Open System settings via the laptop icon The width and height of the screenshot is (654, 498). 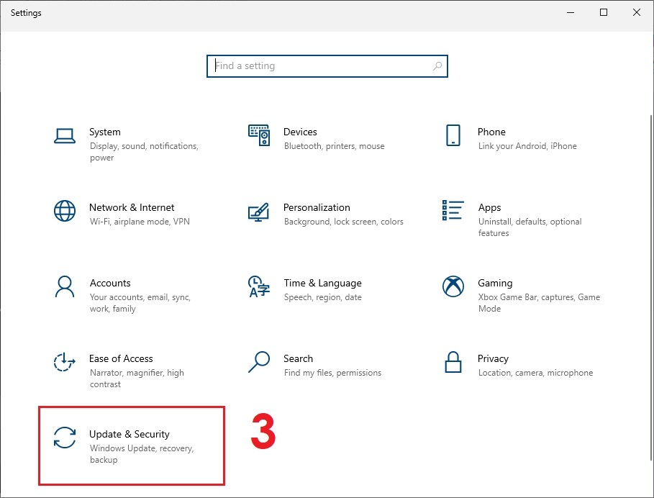point(65,135)
